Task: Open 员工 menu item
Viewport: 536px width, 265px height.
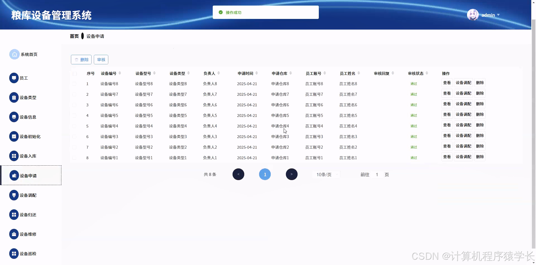Action: pos(24,78)
